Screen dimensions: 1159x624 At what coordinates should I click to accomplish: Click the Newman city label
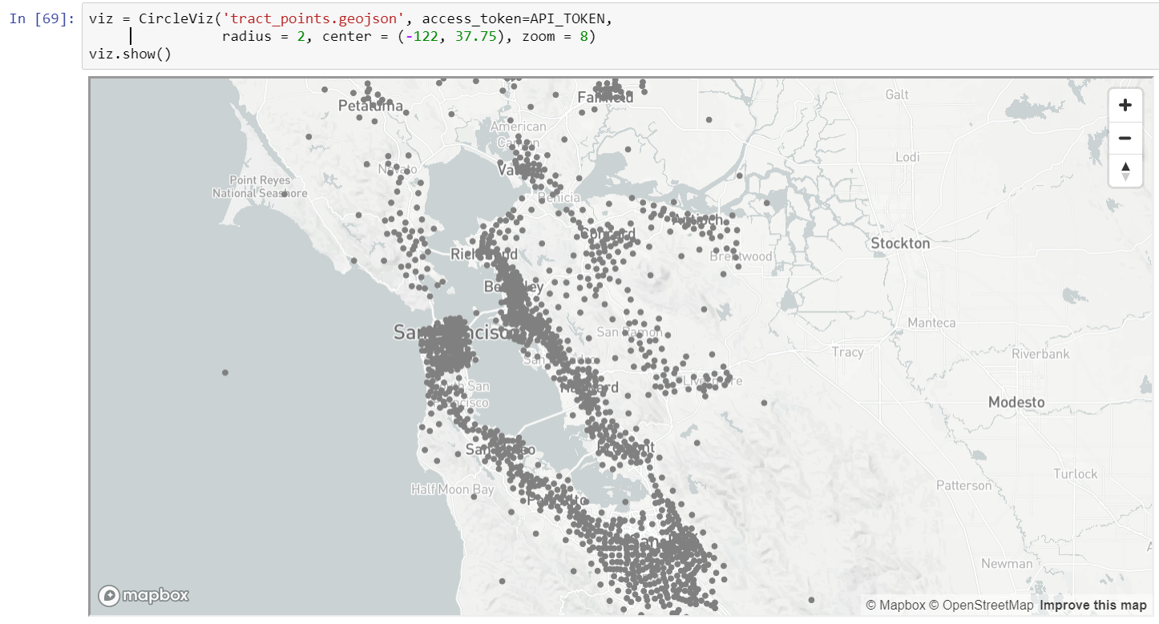(1007, 563)
